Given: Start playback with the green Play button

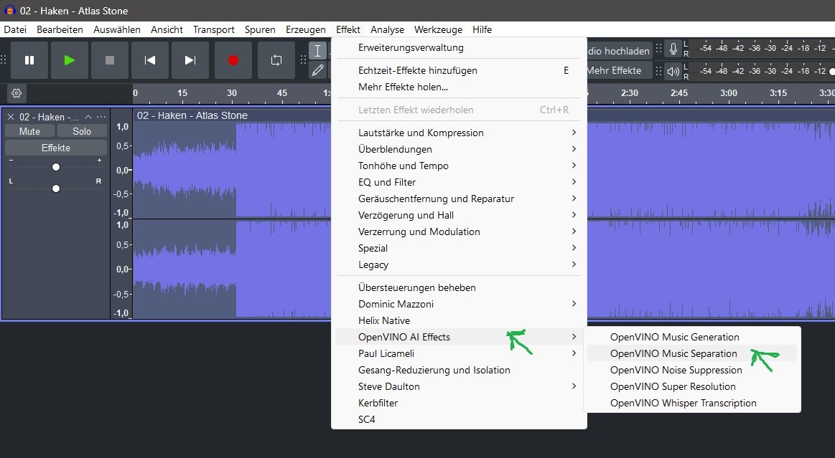Looking at the screenshot, I should click(x=70, y=60).
